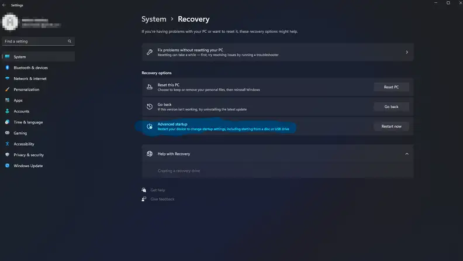Click the Get help chat icon
Image resolution: width=463 pixels, height=261 pixels.
point(144,190)
